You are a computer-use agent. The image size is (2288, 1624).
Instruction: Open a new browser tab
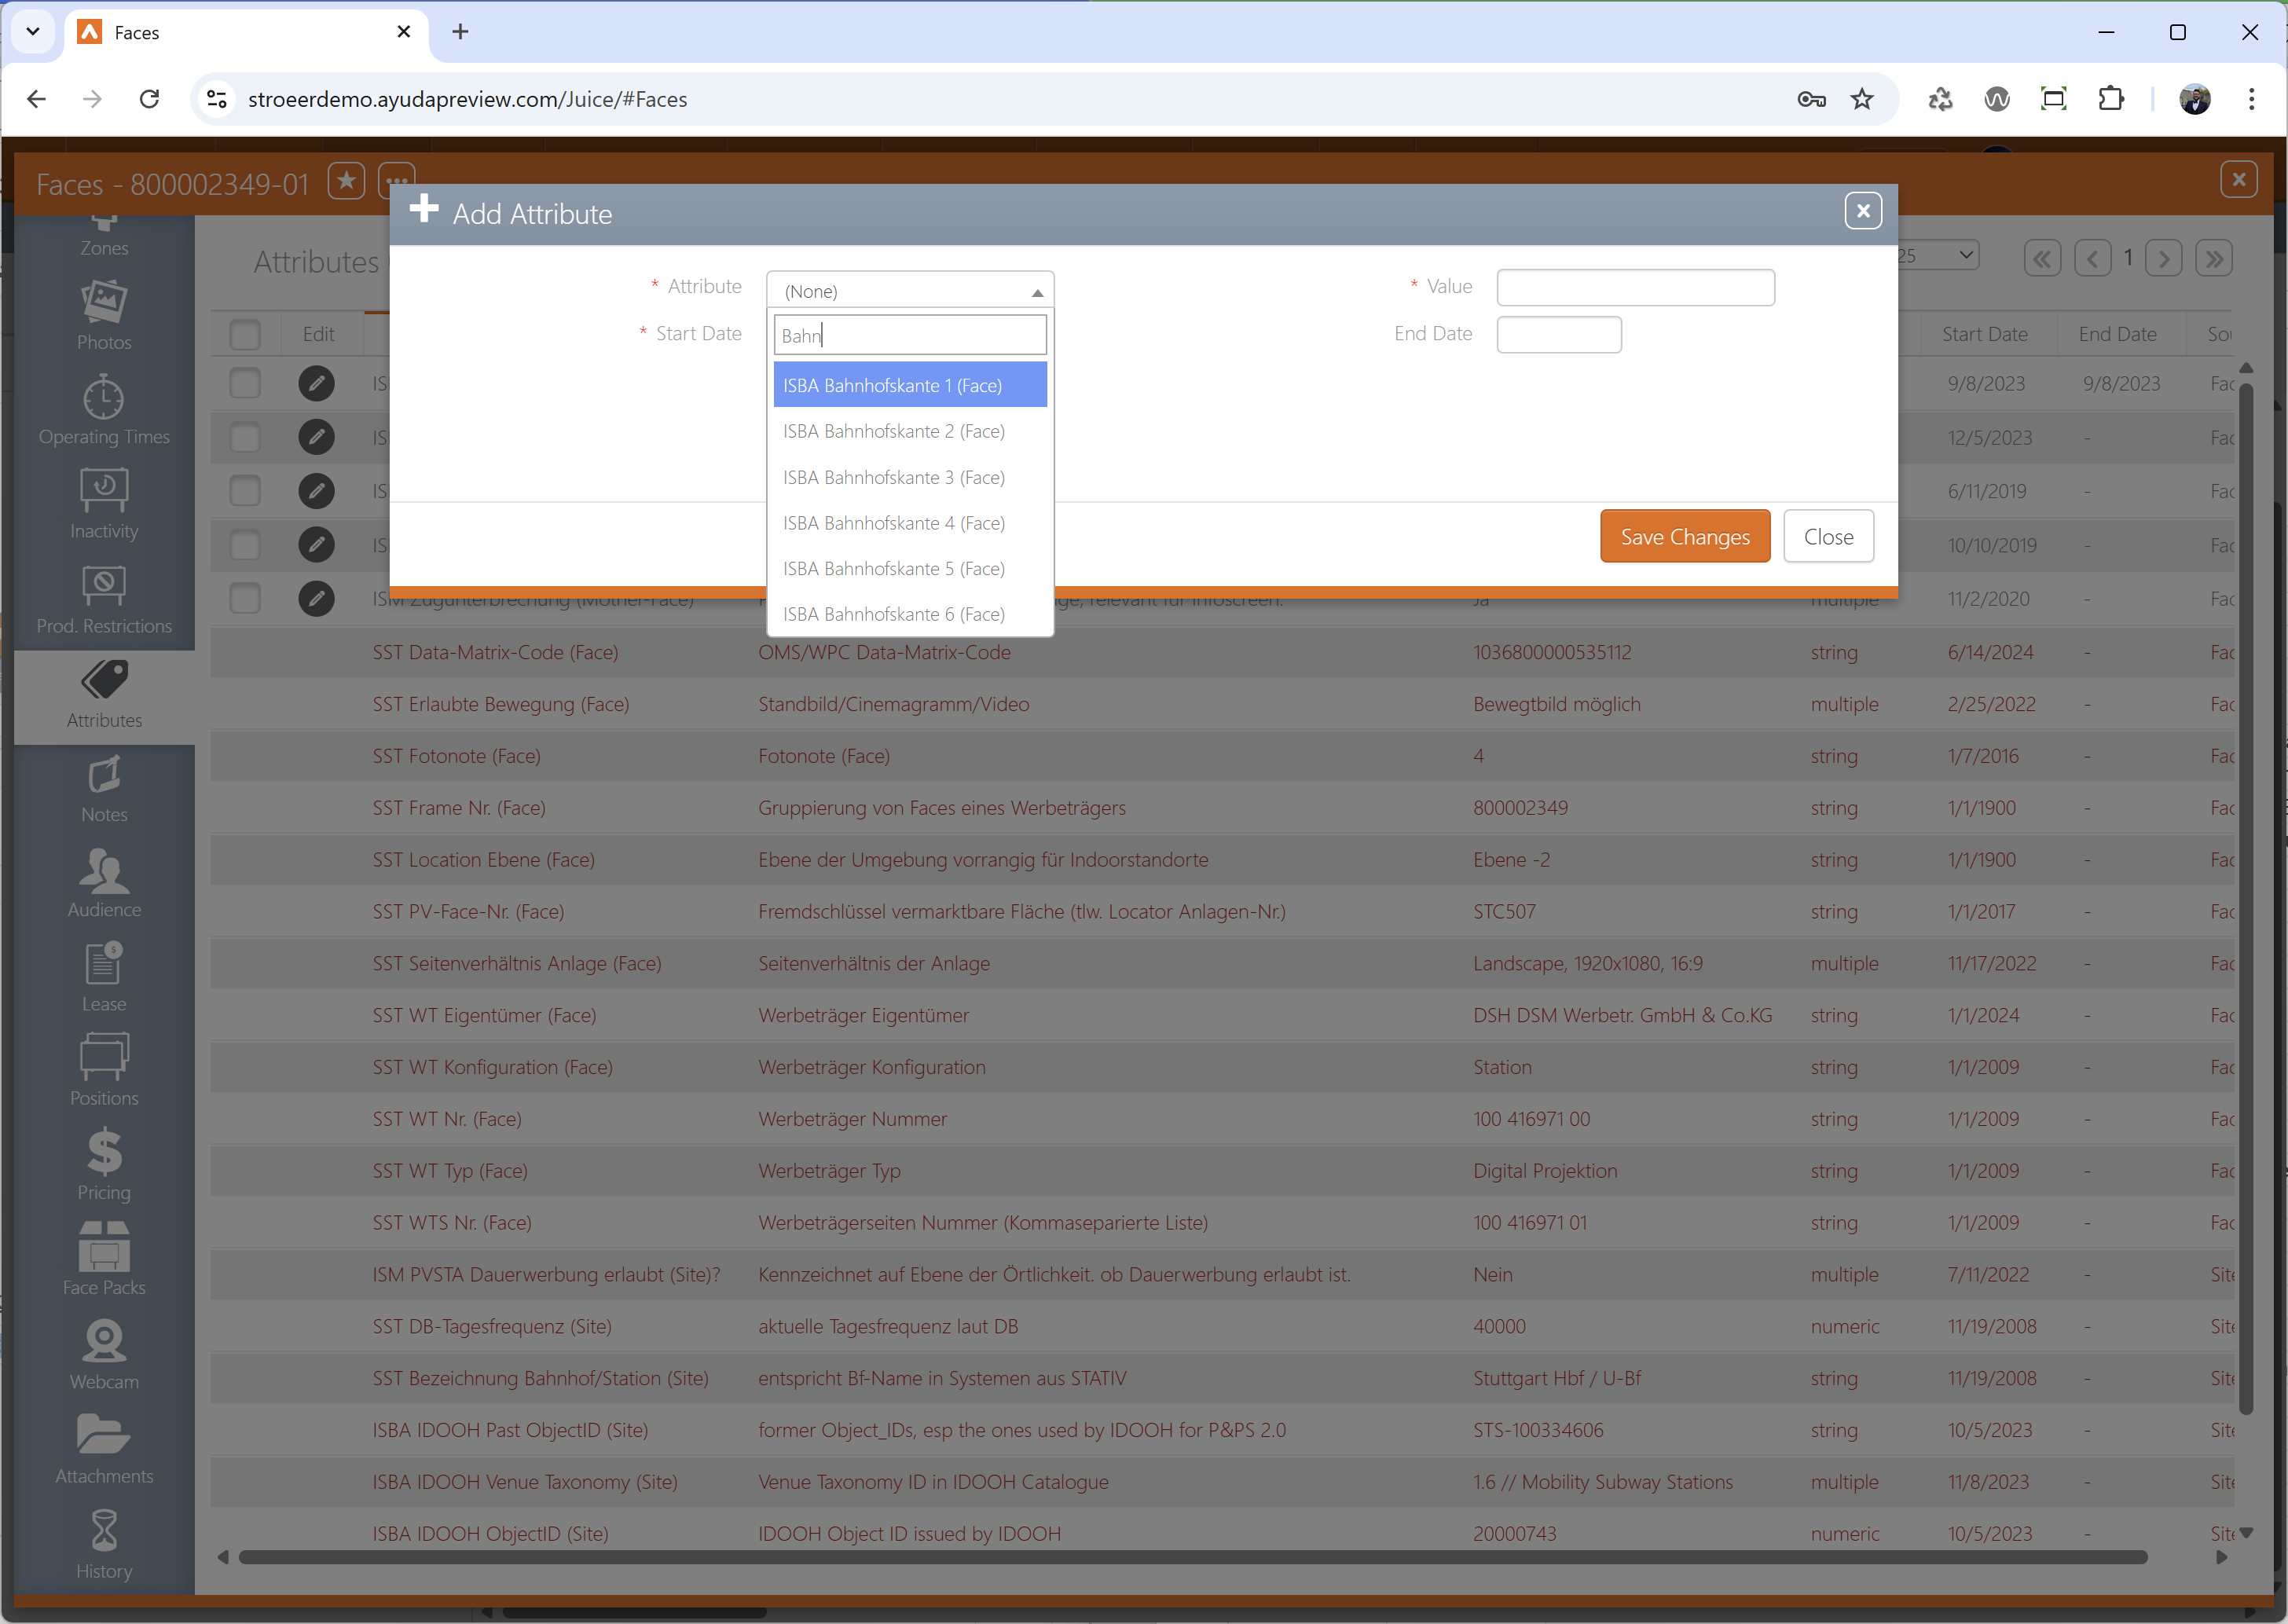click(x=460, y=32)
